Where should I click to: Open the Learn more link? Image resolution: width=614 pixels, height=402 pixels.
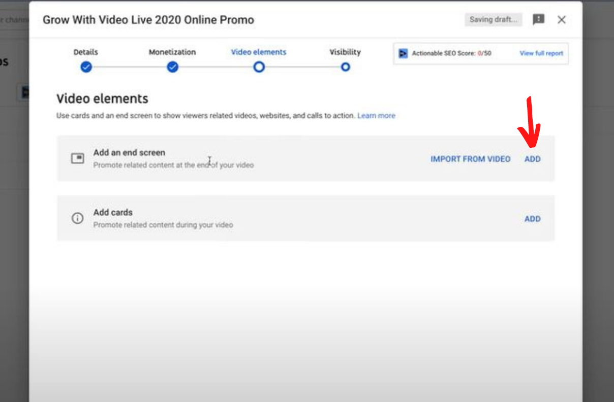click(376, 116)
